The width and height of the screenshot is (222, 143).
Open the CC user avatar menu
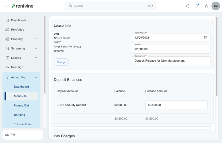click(x=216, y=6)
